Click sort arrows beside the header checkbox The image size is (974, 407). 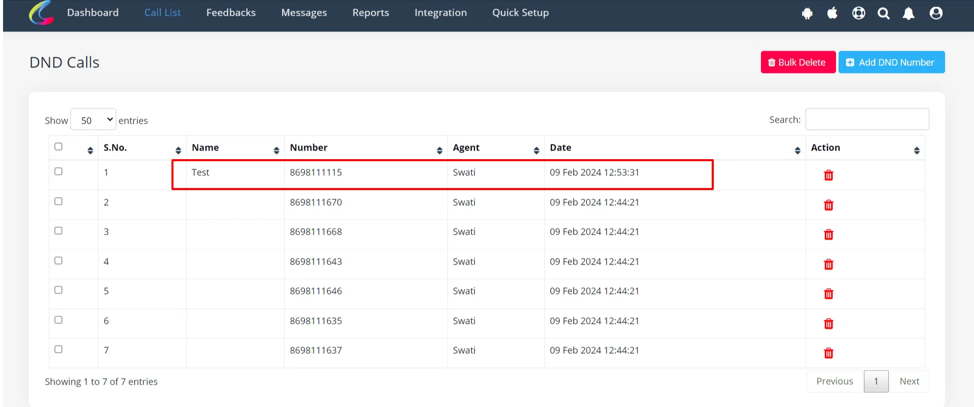tap(90, 151)
